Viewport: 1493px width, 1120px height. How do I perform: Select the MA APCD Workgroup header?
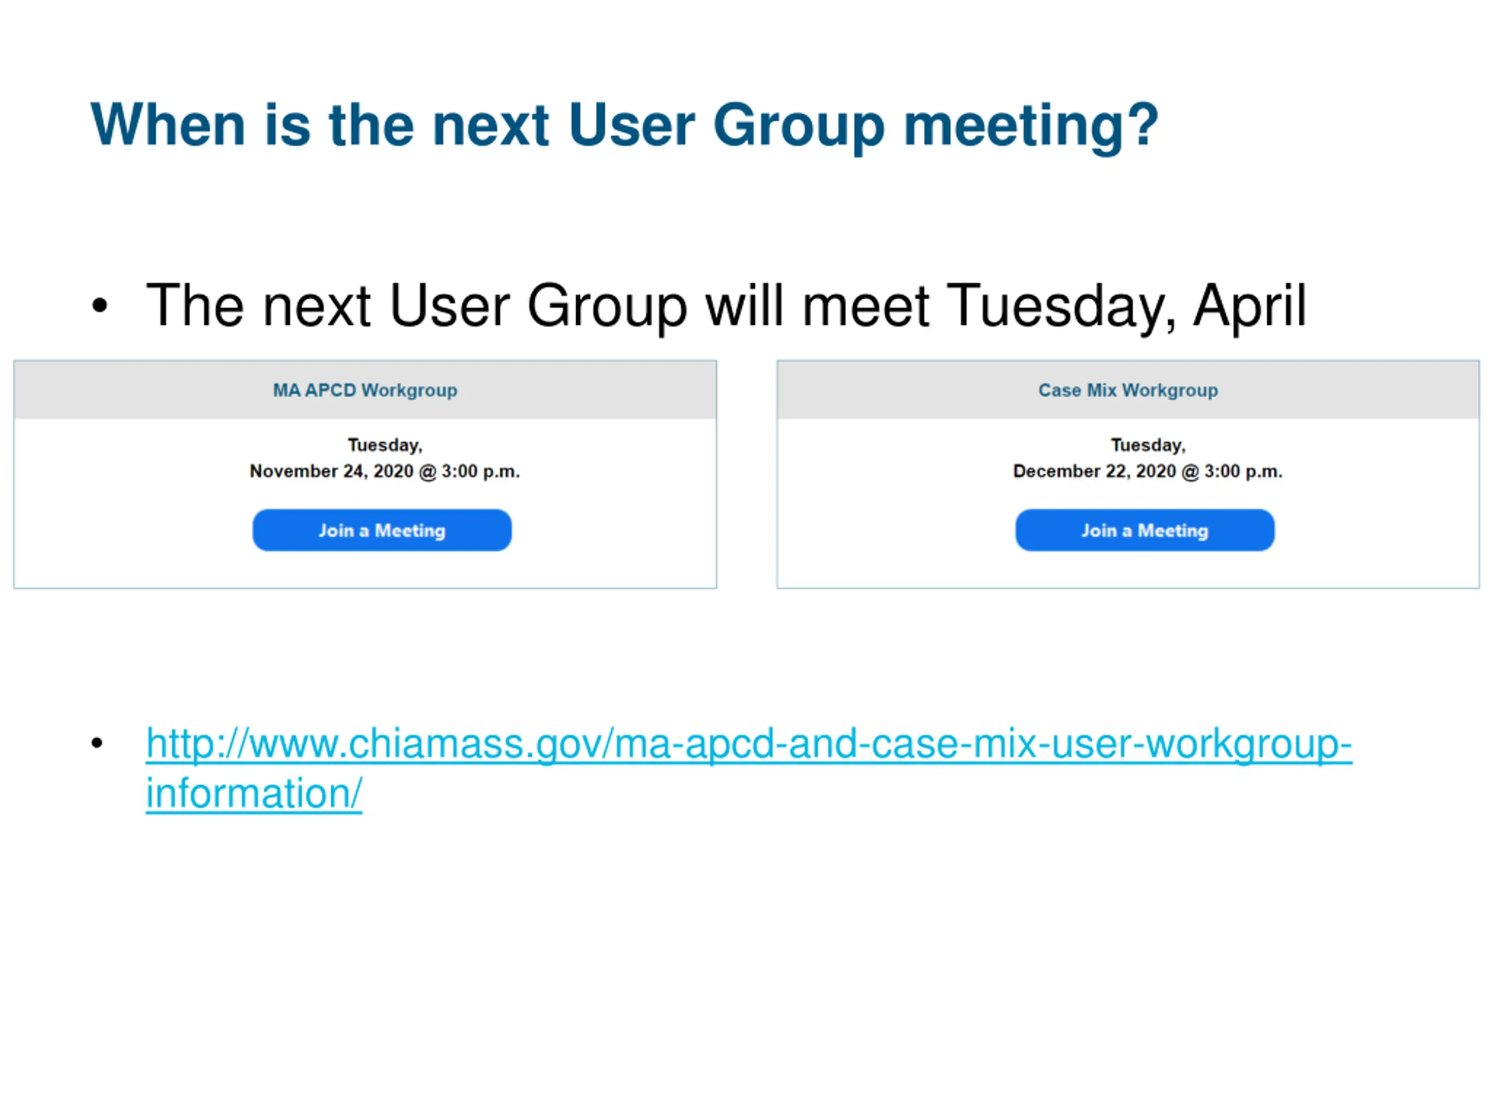coord(365,390)
